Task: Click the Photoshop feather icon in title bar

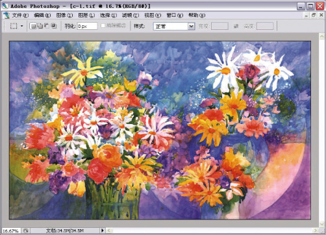Action: coord(5,6)
